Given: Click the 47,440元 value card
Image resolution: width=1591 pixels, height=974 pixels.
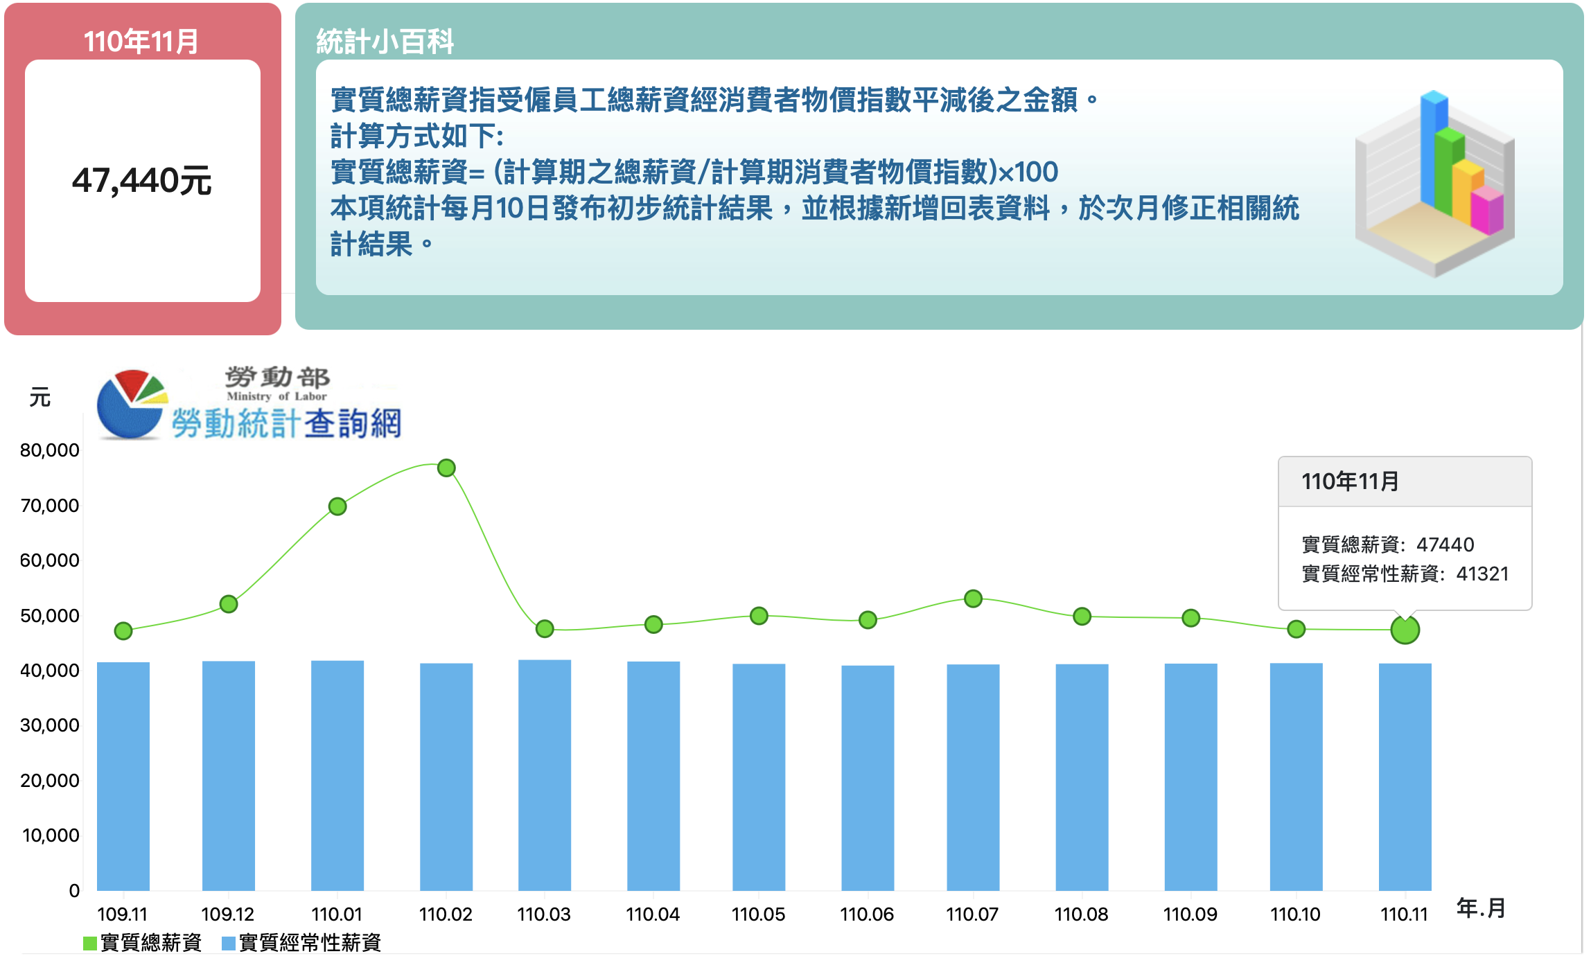Looking at the screenshot, I should pyautogui.click(x=143, y=181).
